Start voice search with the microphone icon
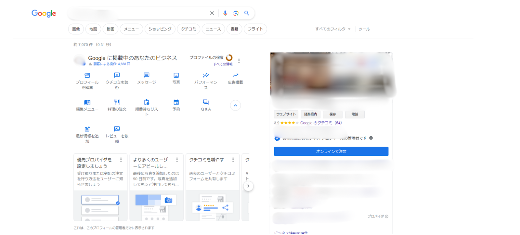Screen dimensions: 520x235 [x=225, y=13]
